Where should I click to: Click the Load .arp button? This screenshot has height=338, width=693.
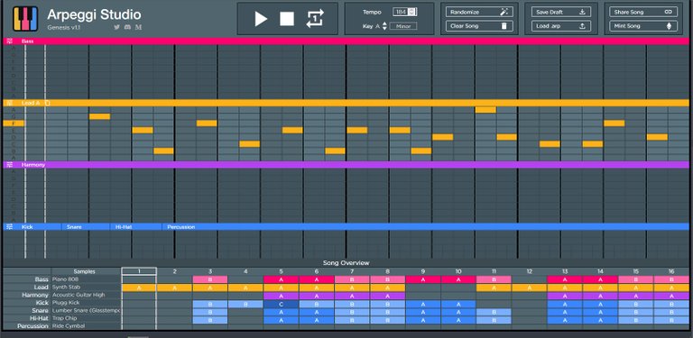click(x=561, y=26)
